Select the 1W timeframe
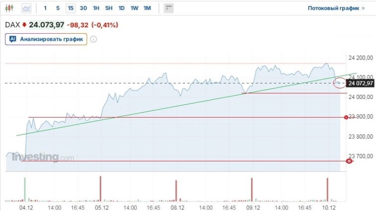 pos(134,8)
